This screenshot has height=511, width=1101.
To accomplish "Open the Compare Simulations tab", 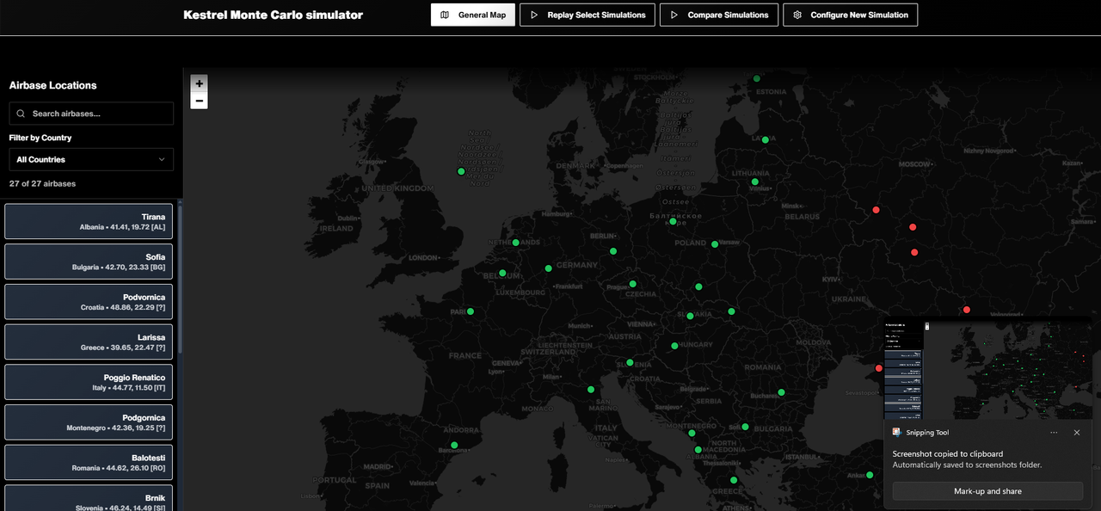I will pos(719,15).
